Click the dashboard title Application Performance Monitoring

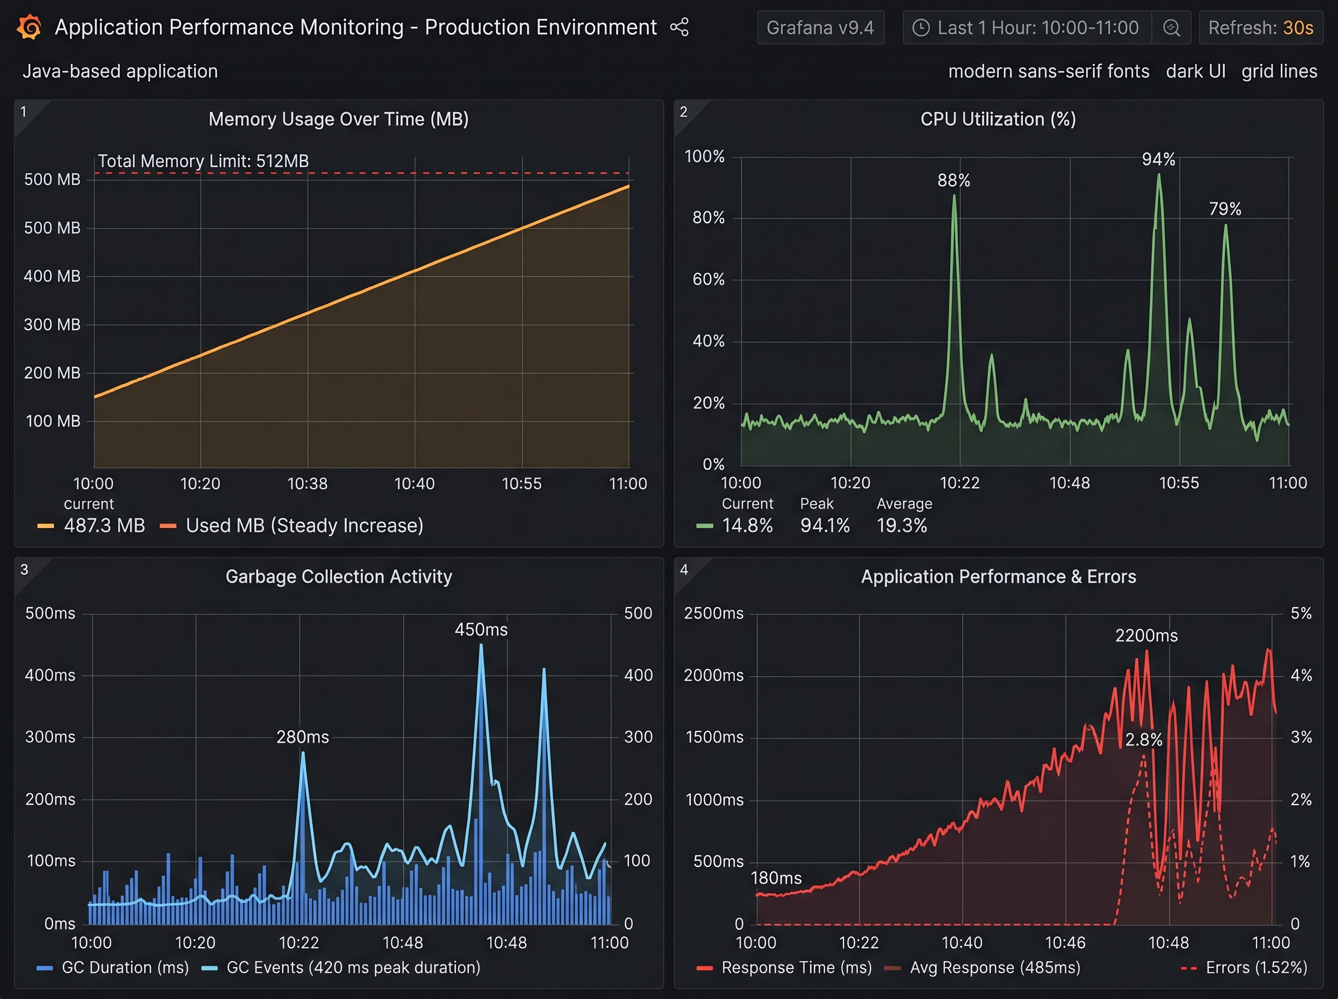(356, 27)
